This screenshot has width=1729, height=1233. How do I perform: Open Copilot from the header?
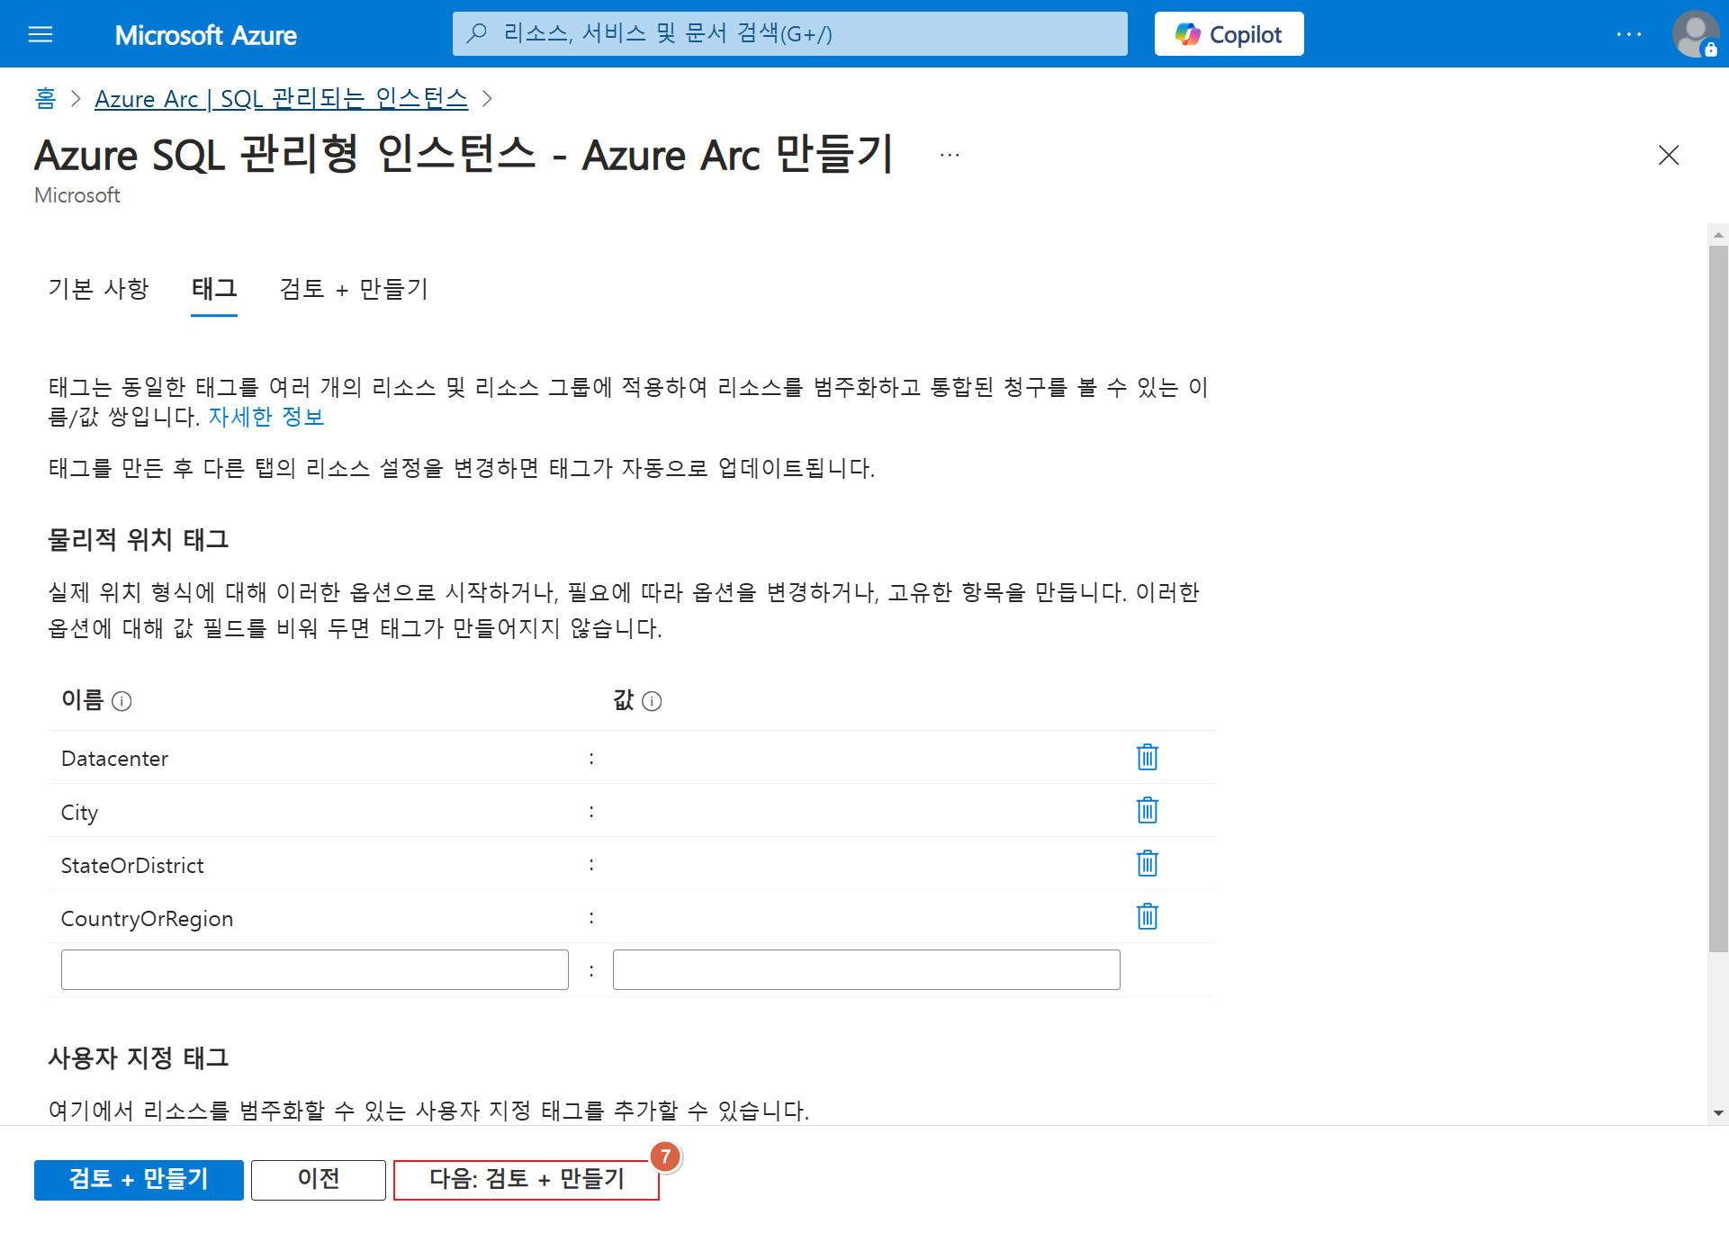[x=1229, y=34]
